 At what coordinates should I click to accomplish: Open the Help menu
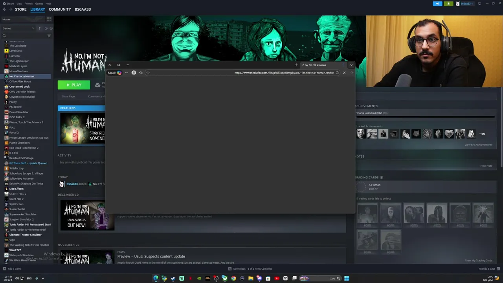48,4
